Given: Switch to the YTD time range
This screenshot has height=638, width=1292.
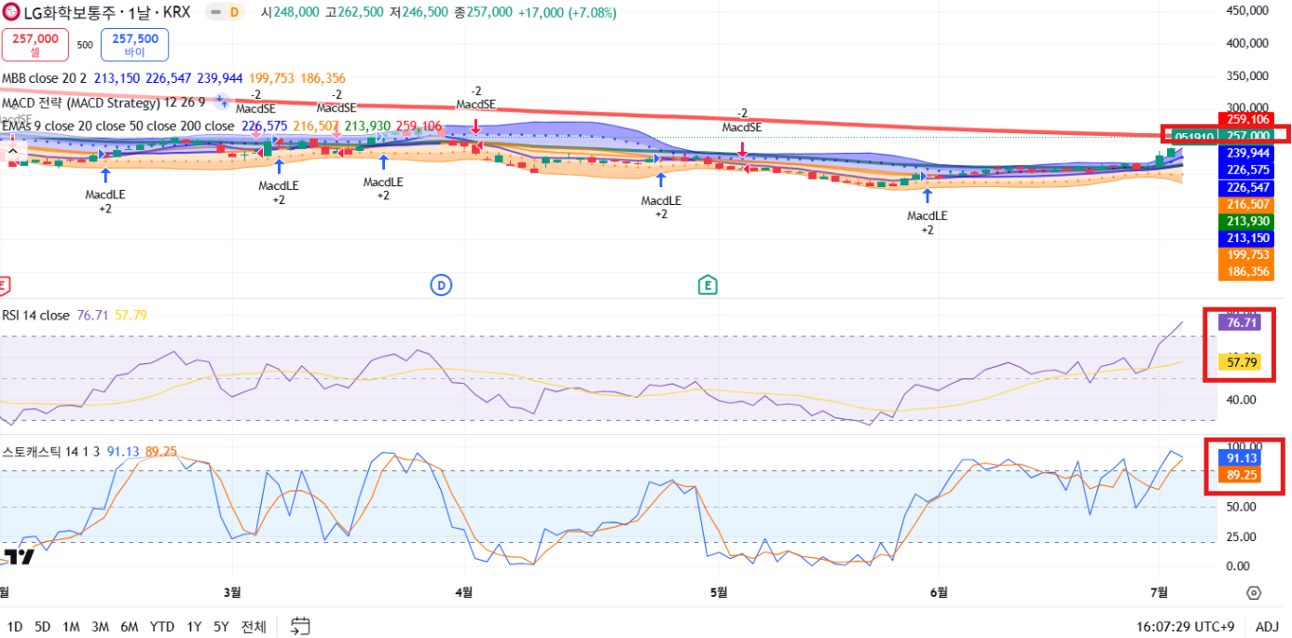Looking at the screenshot, I should coord(162,627).
